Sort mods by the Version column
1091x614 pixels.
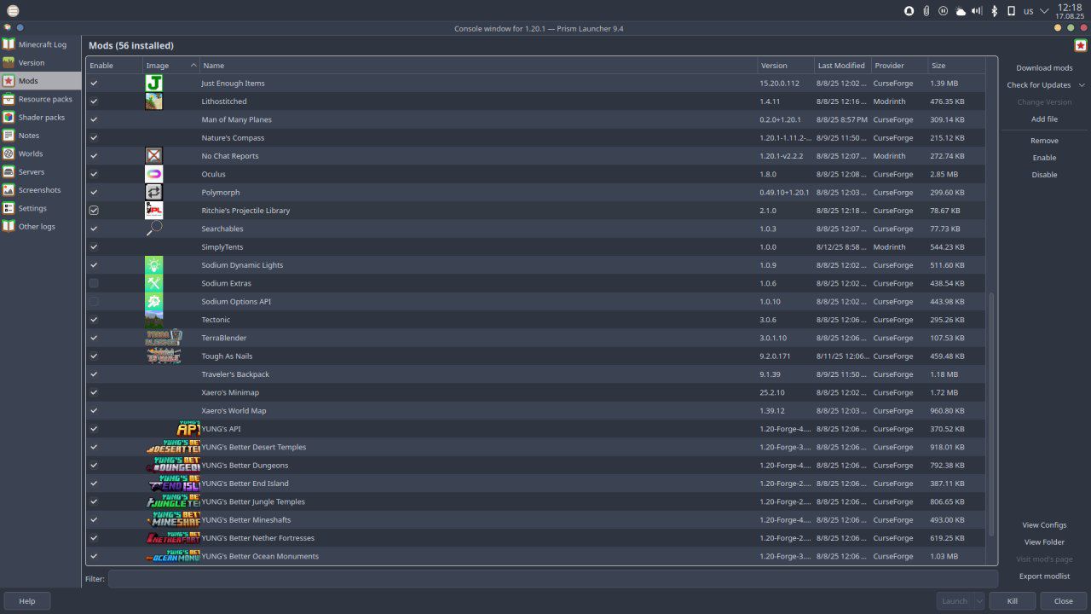[x=786, y=66]
